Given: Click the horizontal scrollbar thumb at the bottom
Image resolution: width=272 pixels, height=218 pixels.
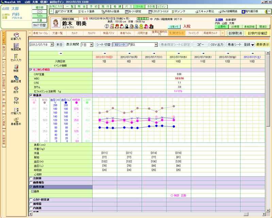Looking at the screenshot, I should point(246,214).
